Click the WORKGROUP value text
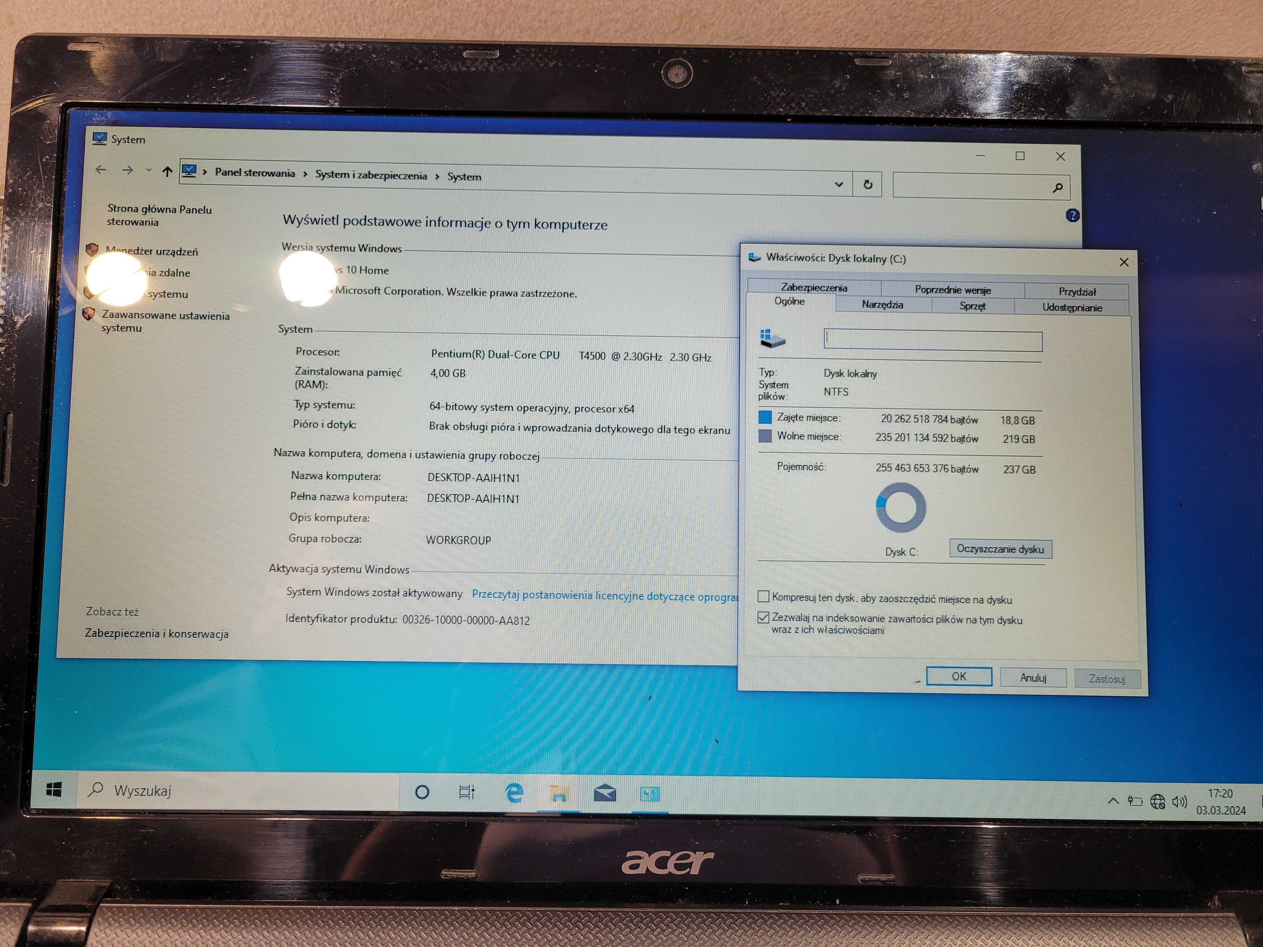 click(458, 540)
